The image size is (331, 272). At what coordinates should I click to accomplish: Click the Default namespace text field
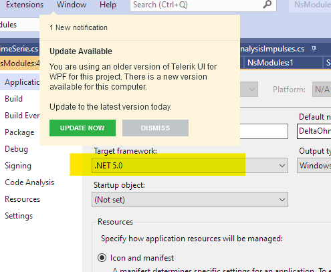(x=314, y=131)
